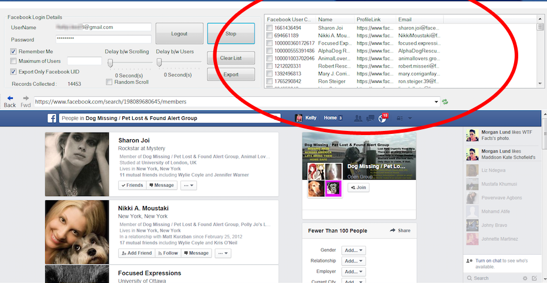Open Facebook messages icon
This screenshot has width=547, height=283.
(370, 118)
